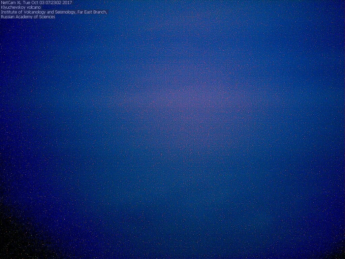Click the line "Institute of Volcanology and Seismology, Far East Branch,"
The height and width of the screenshot is (259, 345).
pos(54,12)
